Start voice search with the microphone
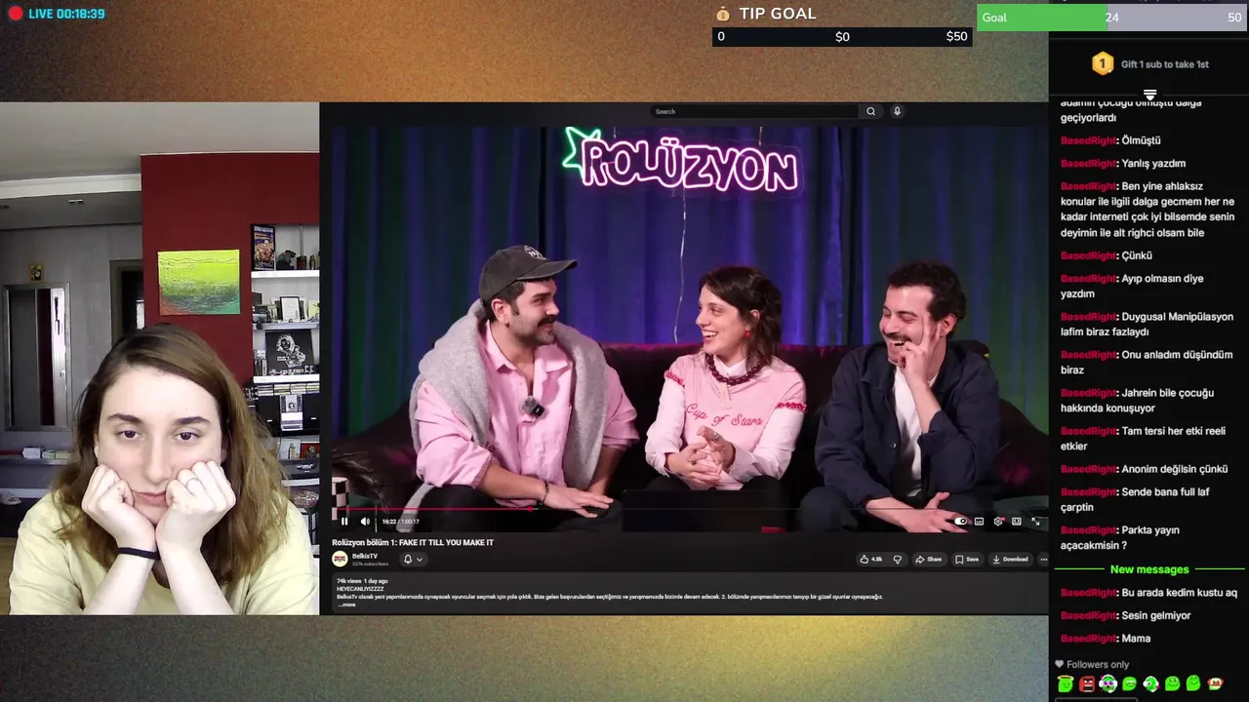Screen dimensions: 1249x702 tap(897, 111)
